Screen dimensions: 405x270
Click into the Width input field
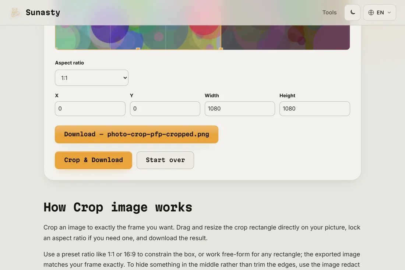240,109
